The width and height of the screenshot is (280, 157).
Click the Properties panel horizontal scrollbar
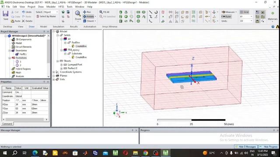click(25, 119)
